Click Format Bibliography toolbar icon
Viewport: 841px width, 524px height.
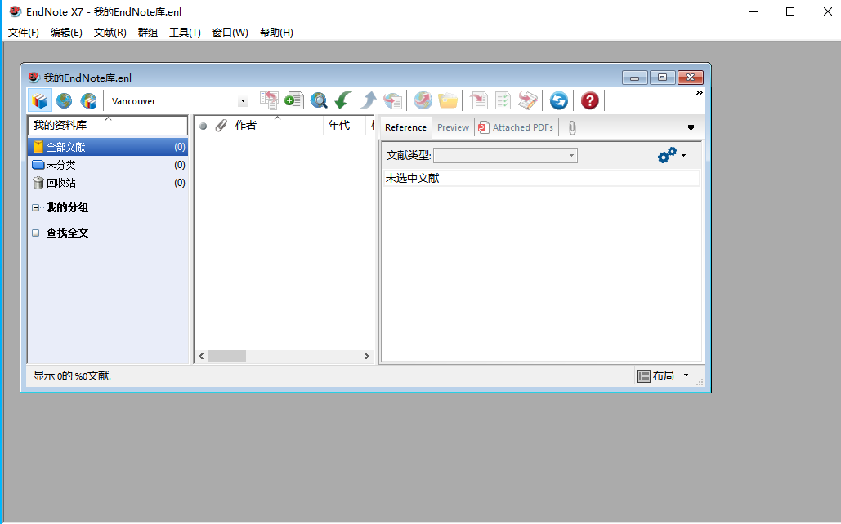(x=503, y=100)
